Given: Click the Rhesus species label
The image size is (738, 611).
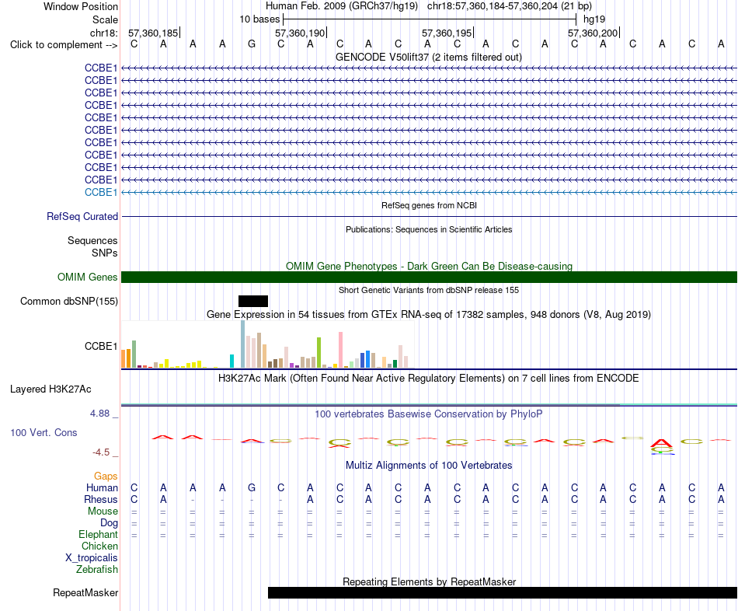Looking at the screenshot, I should pos(101,499).
